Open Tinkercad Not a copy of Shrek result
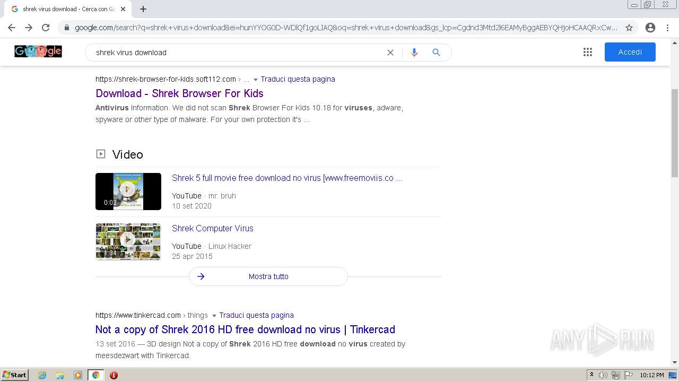This screenshot has height=382, width=679. [245, 329]
